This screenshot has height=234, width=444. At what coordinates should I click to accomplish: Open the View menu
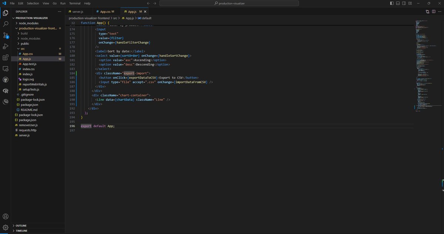pos(46,3)
